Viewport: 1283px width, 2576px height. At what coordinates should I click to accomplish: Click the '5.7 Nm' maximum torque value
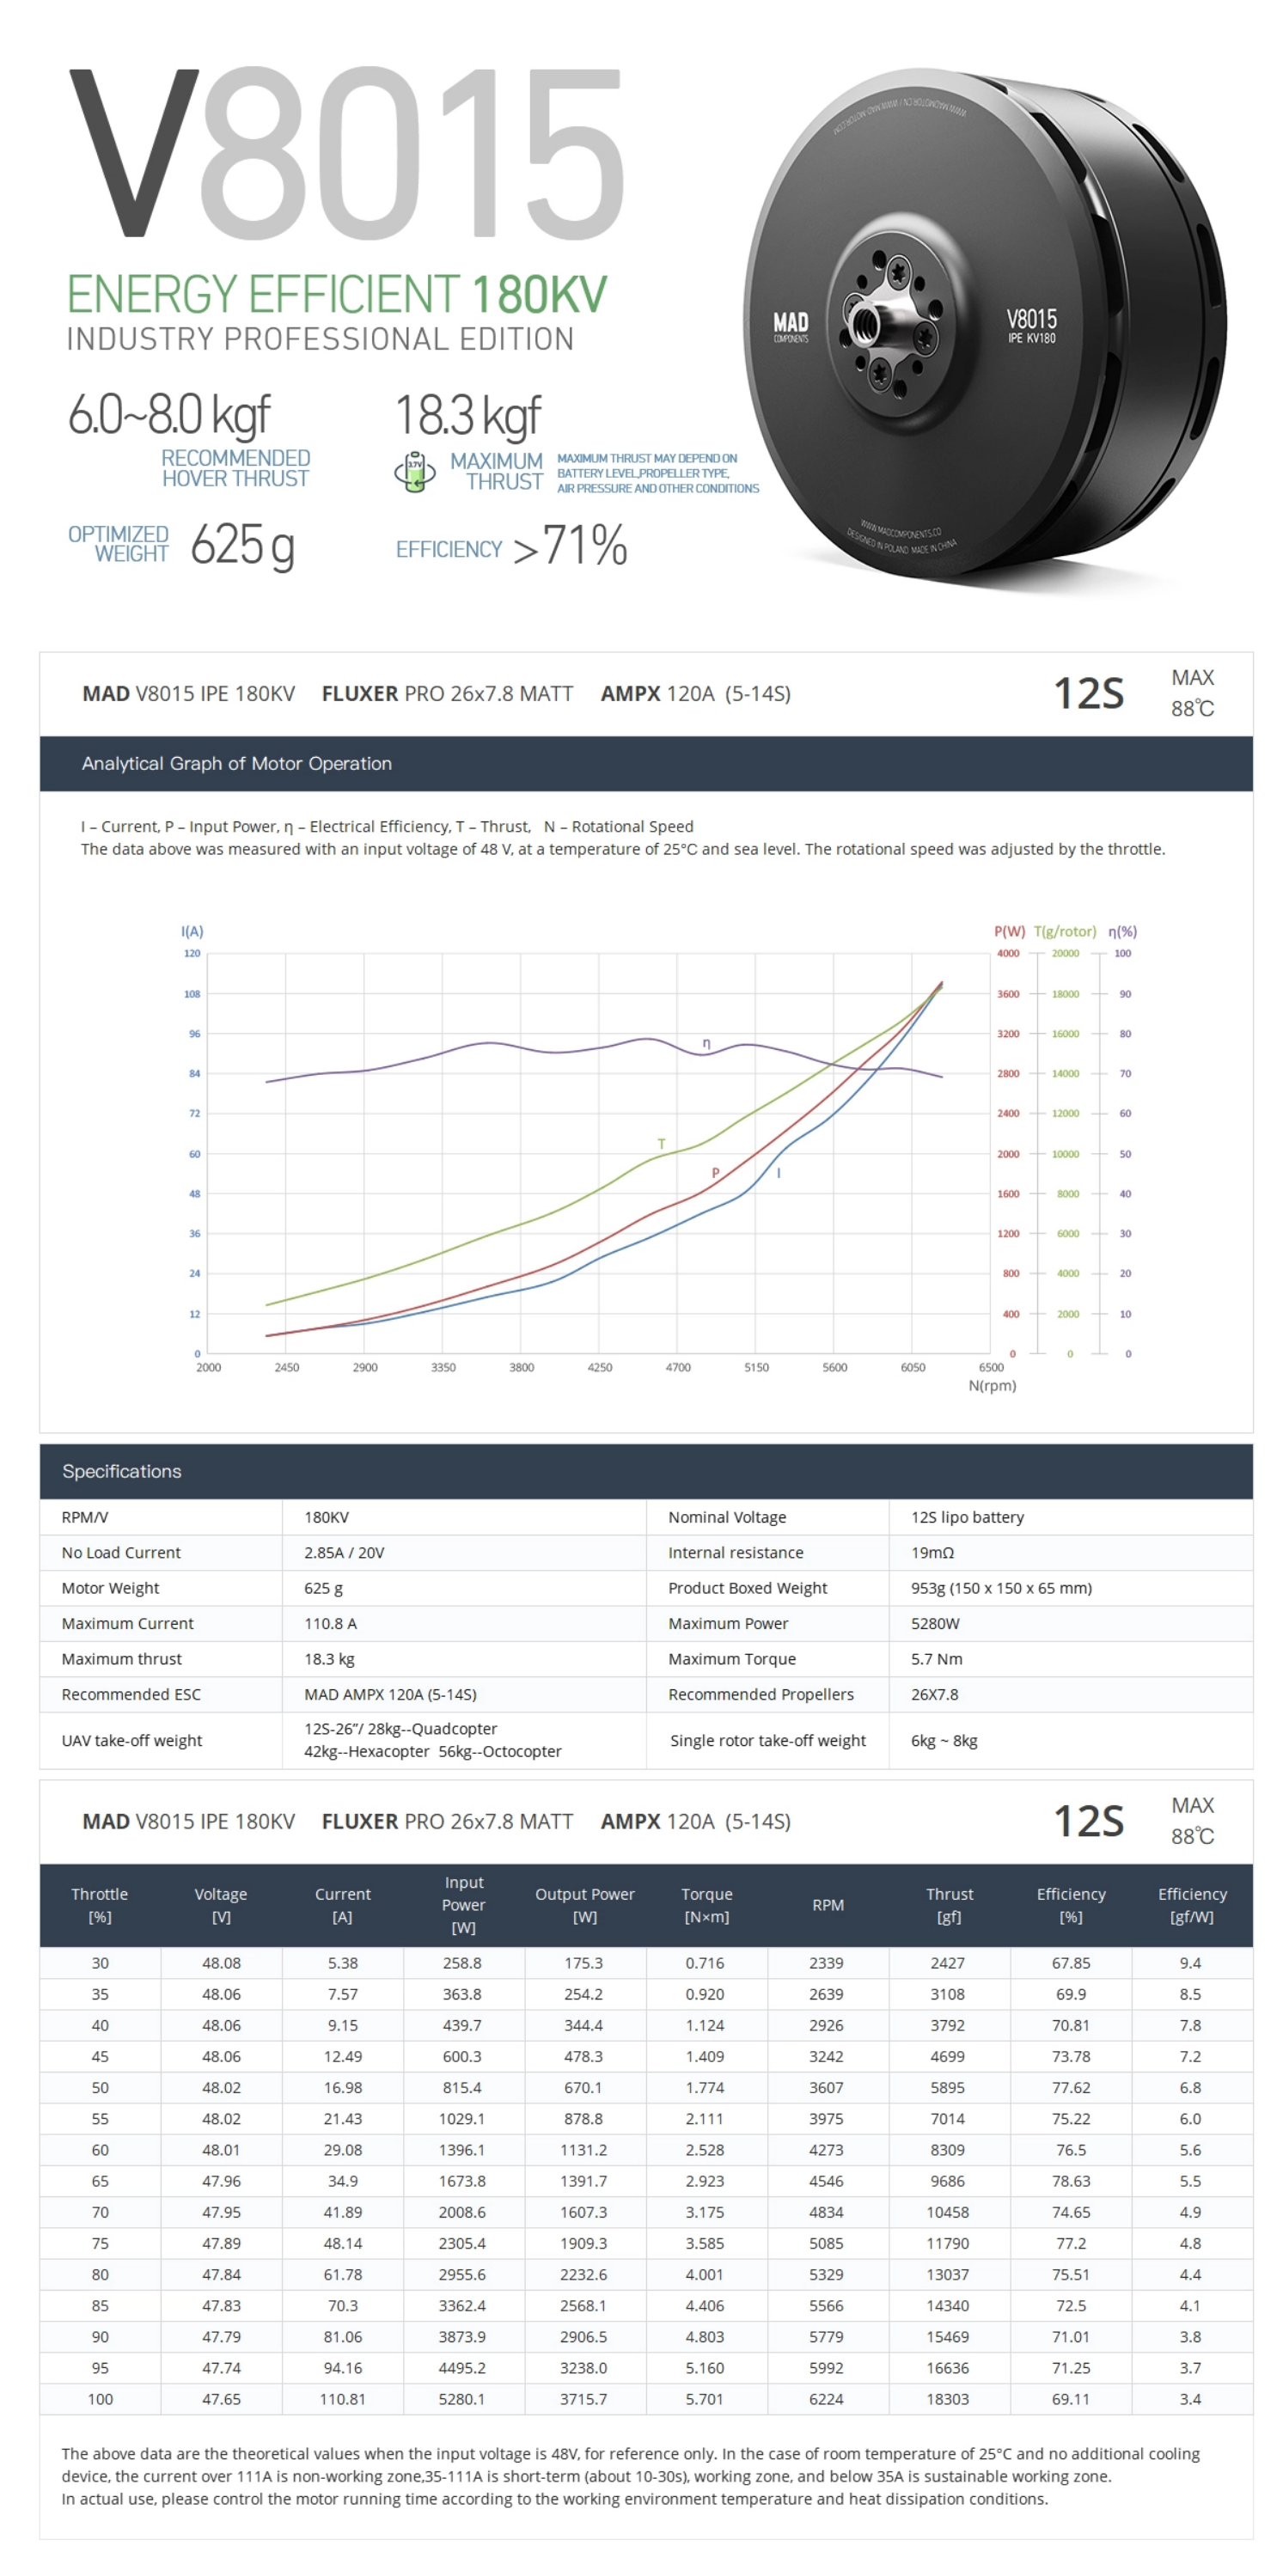tap(936, 1659)
